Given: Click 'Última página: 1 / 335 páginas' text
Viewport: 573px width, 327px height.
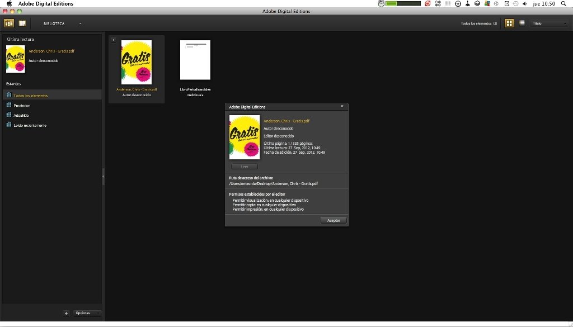Looking at the screenshot, I should [288, 144].
